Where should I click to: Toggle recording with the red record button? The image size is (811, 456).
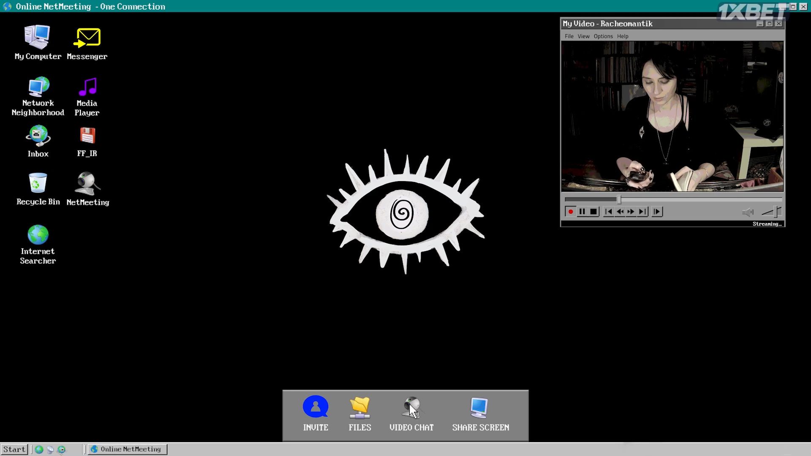coord(570,212)
